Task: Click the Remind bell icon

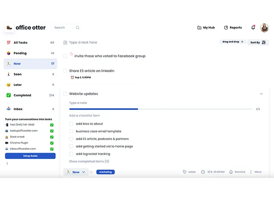Action: coord(231,172)
